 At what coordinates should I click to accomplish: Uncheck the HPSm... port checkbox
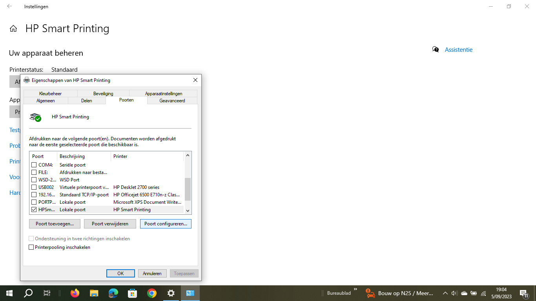click(x=34, y=210)
